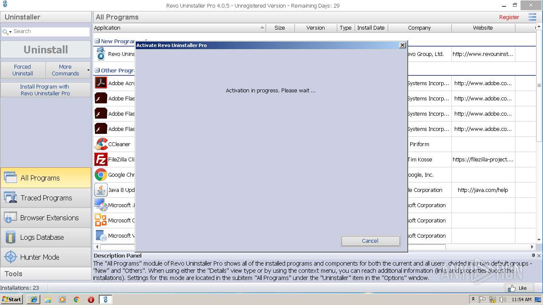Click the Tim Kosse company cell
The image size is (543, 305).
click(420, 159)
